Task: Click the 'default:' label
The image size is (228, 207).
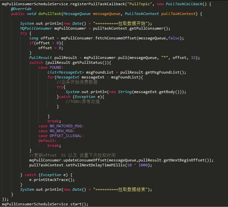Action: [47, 141]
